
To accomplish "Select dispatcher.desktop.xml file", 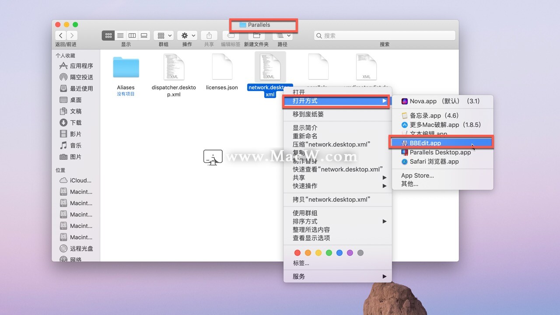I will (x=174, y=67).
